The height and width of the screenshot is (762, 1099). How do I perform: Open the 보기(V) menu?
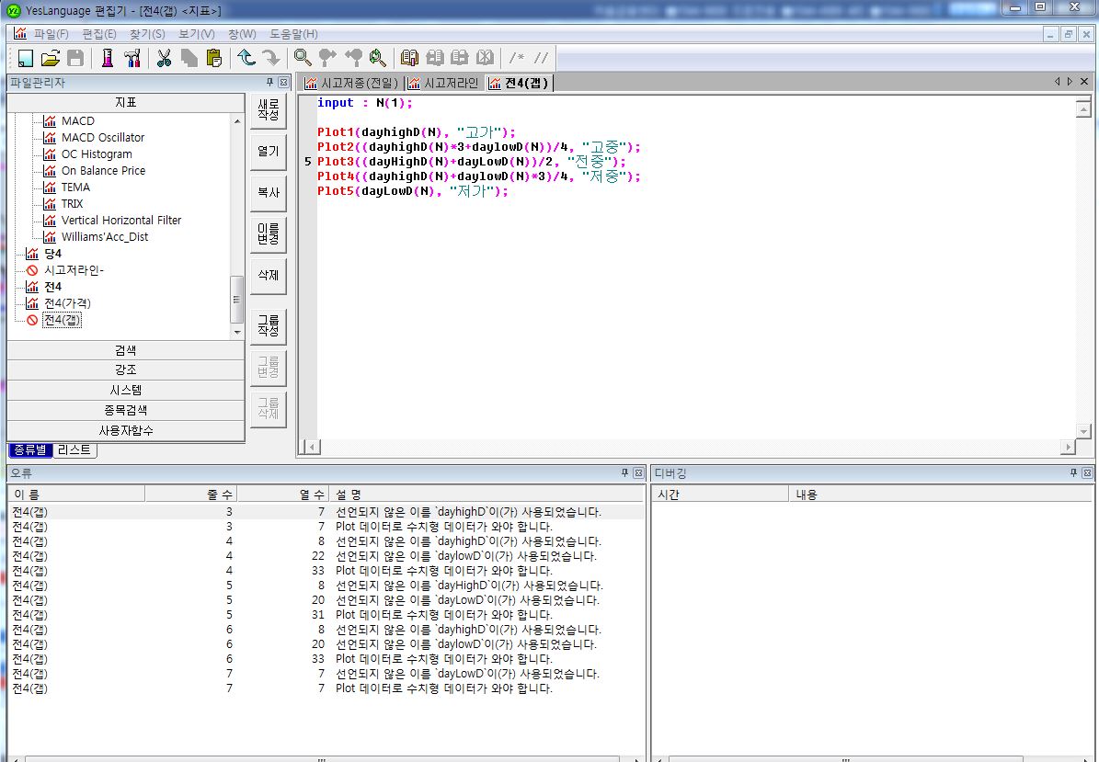(196, 34)
